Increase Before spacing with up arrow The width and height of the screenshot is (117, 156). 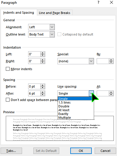pyautogui.click(x=42, y=85)
